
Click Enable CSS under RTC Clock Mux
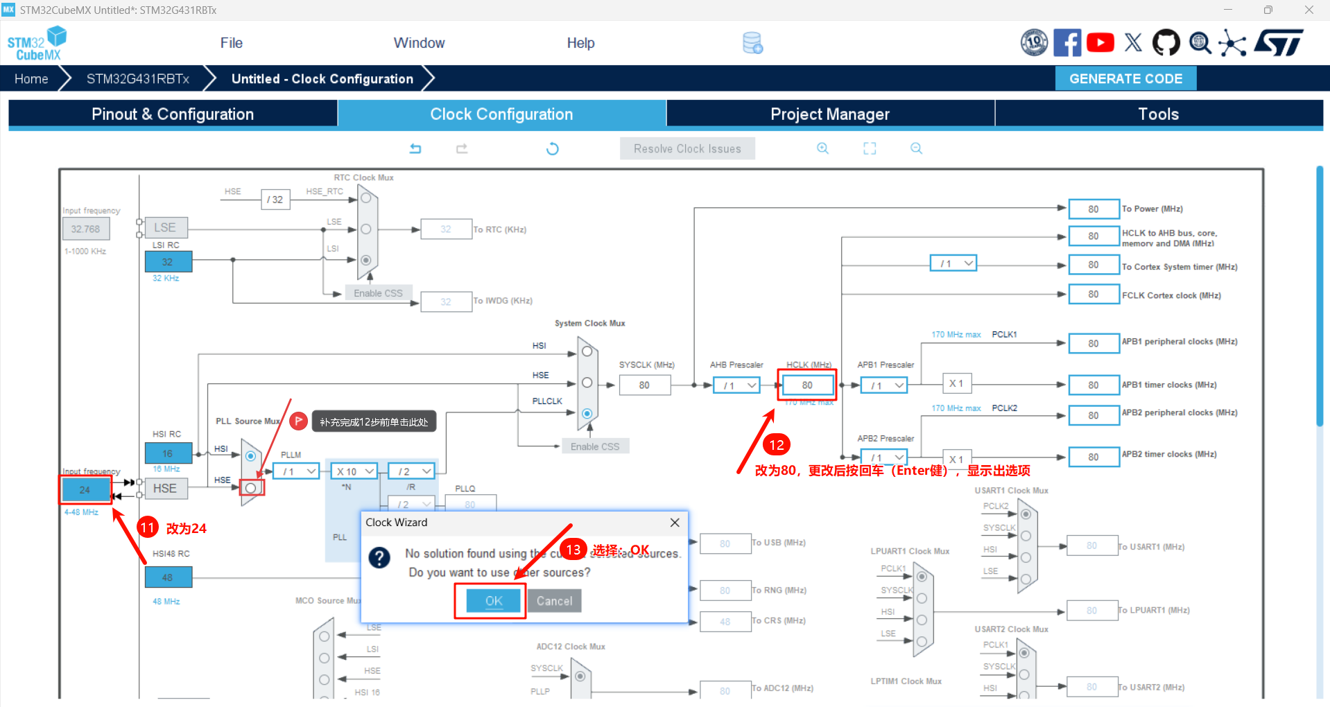(378, 293)
